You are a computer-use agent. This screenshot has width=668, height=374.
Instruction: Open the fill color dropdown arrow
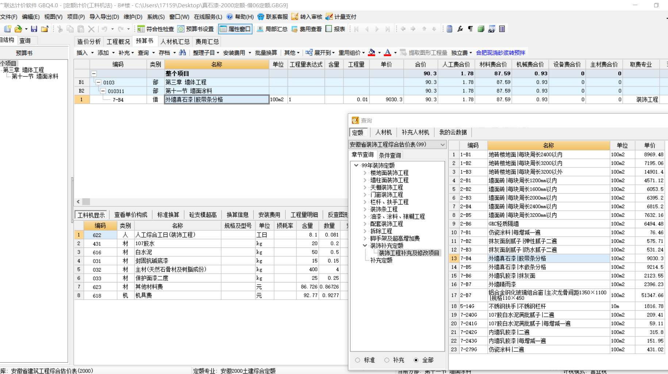(379, 53)
